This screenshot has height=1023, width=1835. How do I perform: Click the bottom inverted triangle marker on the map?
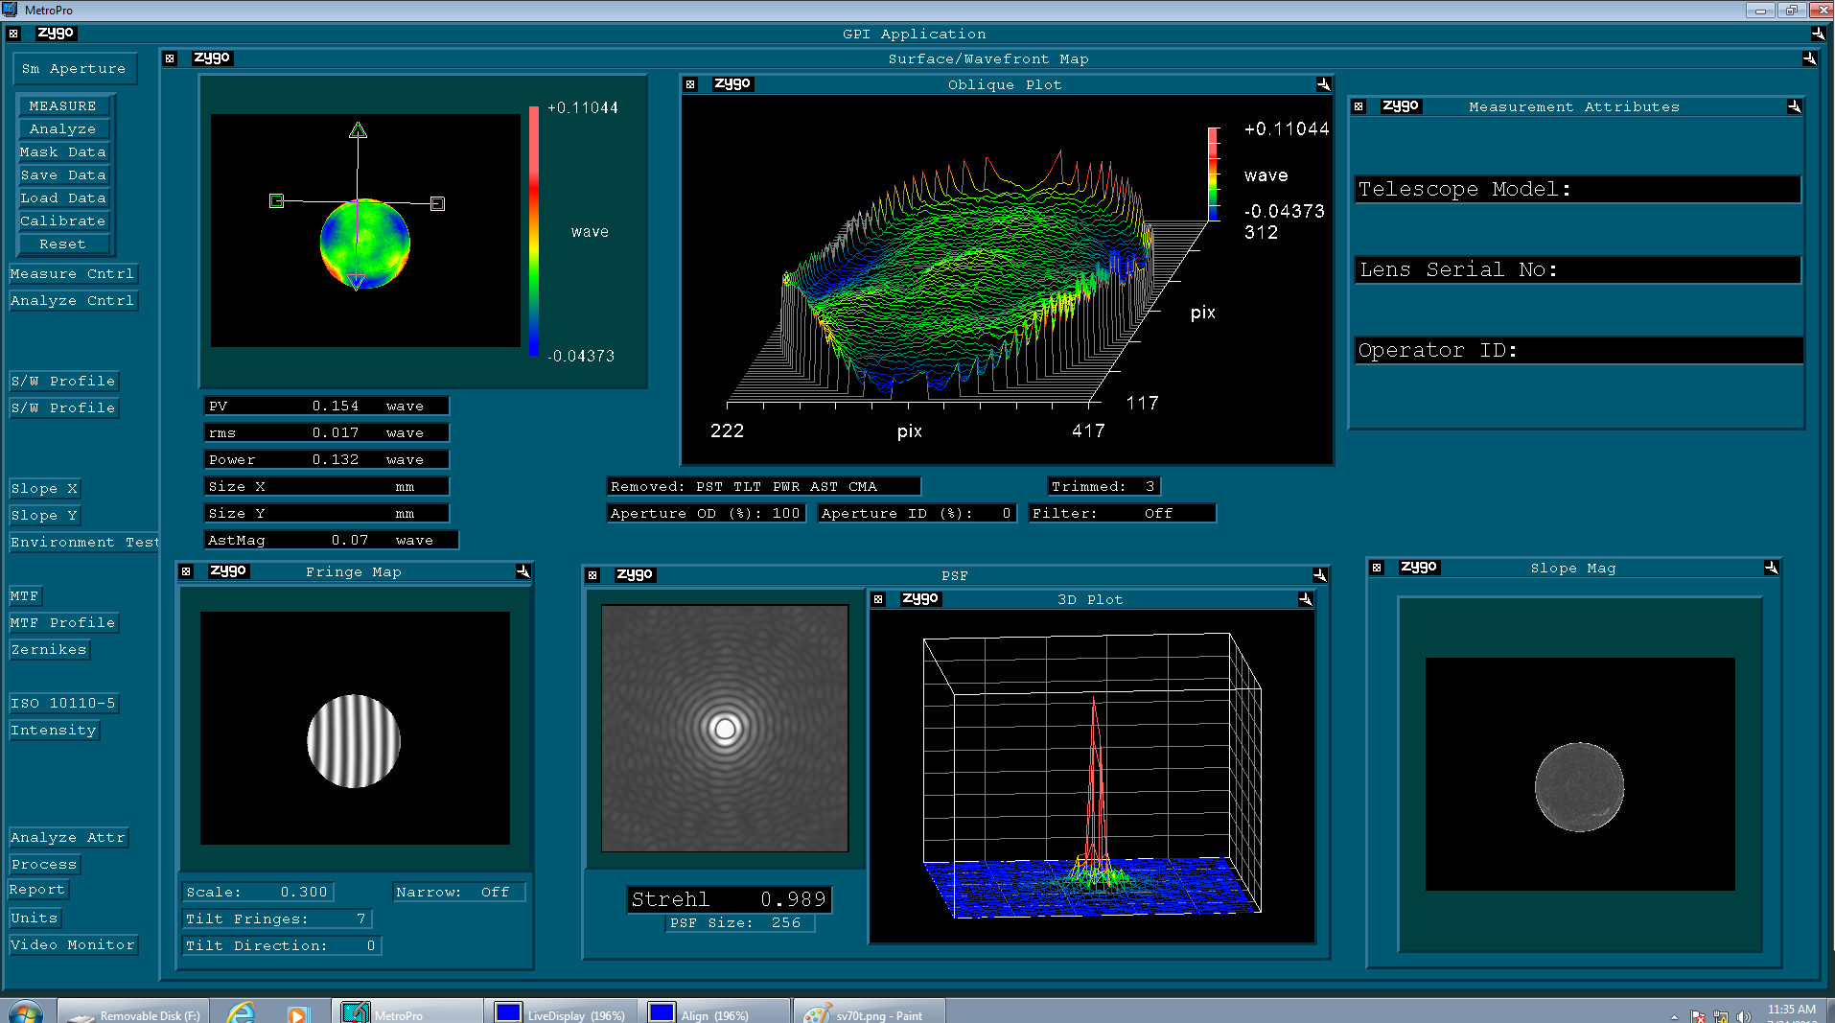pyautogui.click(x=356, y=281)
